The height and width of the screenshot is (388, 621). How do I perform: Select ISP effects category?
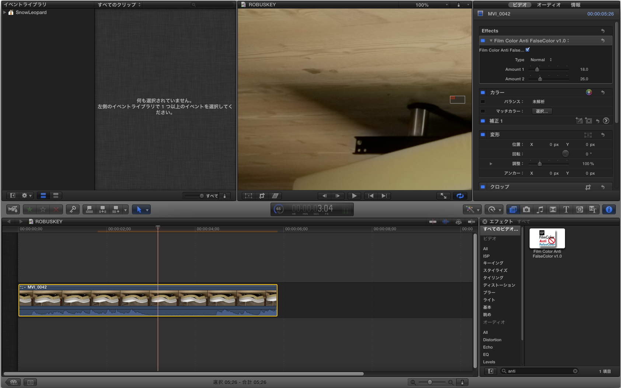[x=486, y=256]
